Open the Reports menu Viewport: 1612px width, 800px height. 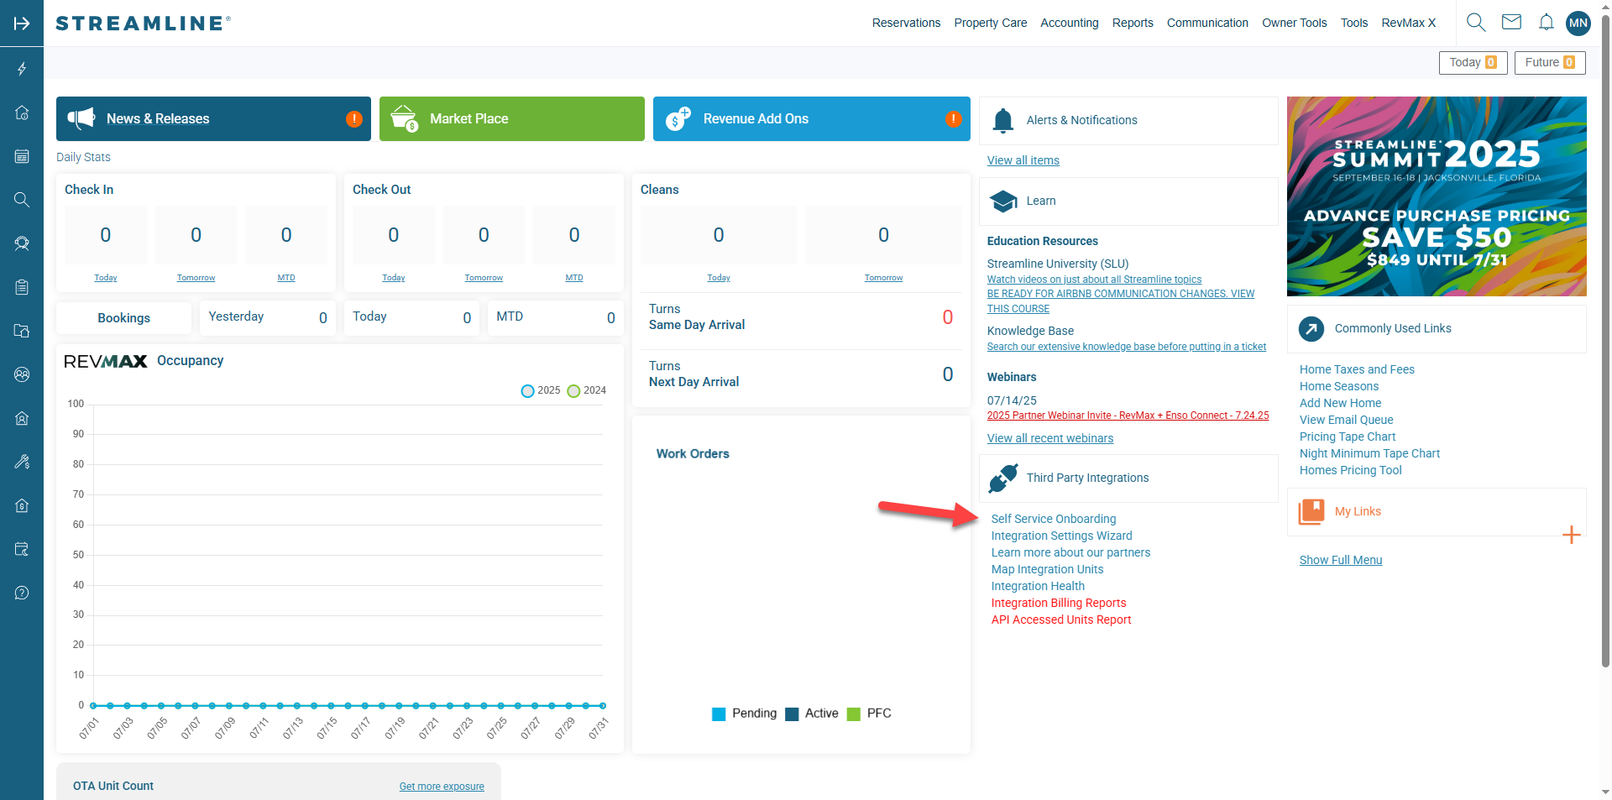point(1133,23)
